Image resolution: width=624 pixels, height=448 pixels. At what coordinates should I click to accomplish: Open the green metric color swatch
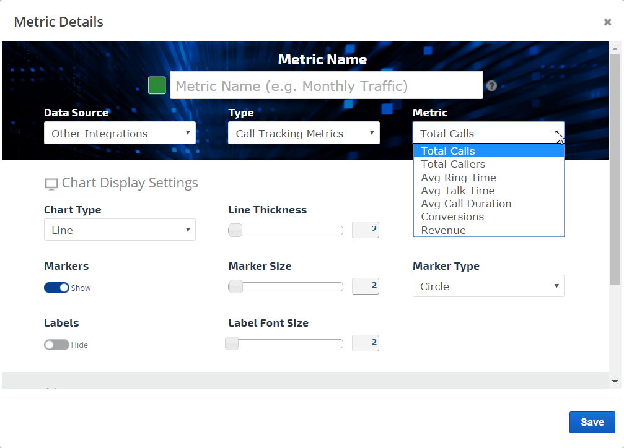pos(157,85)
